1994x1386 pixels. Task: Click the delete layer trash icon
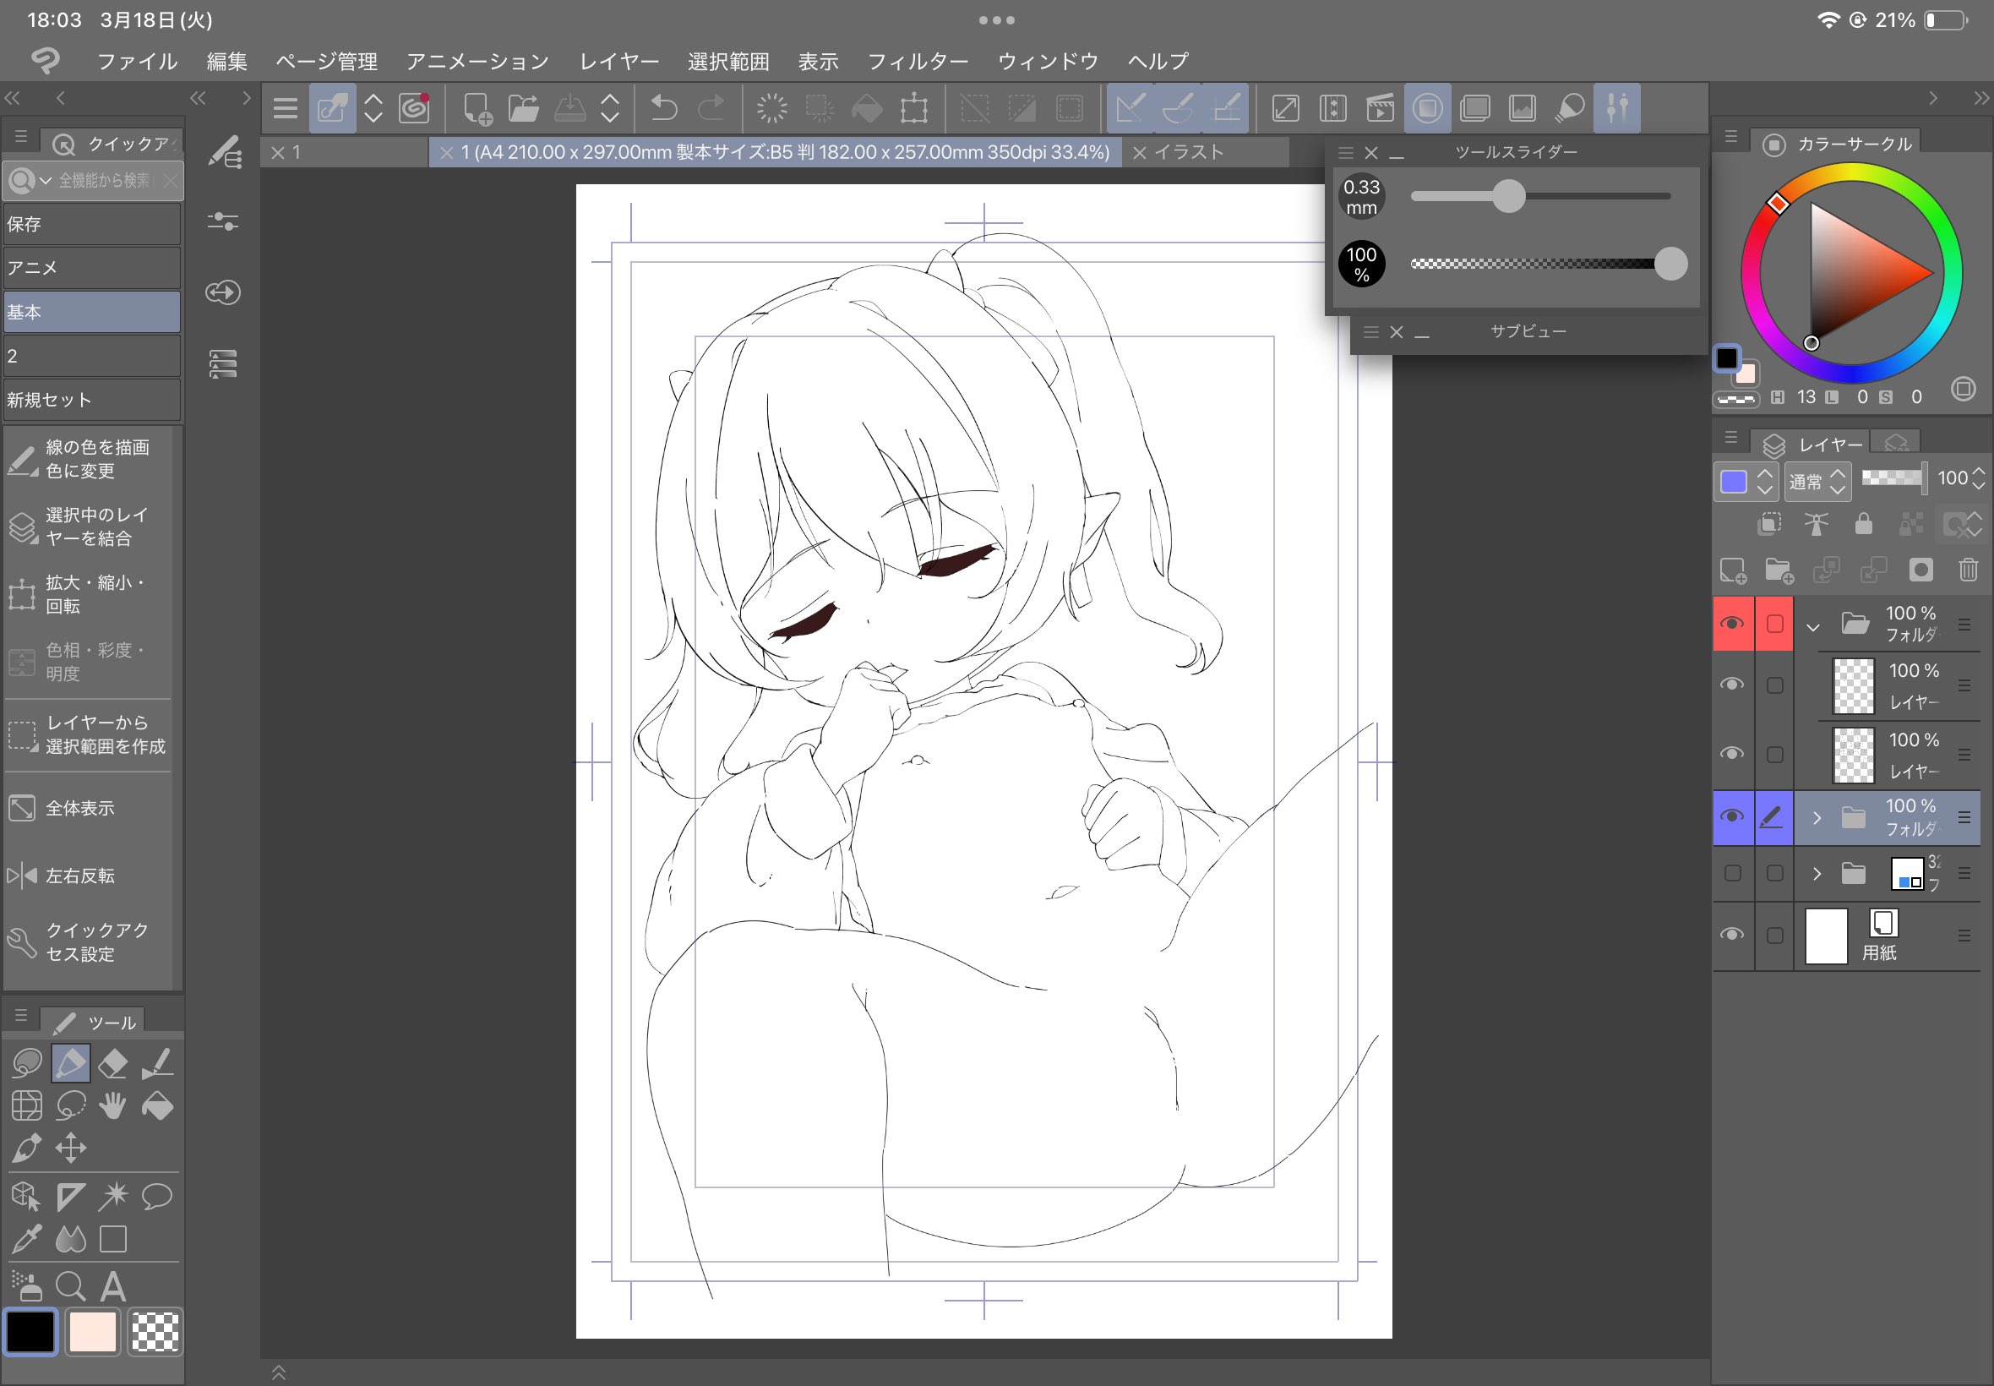(x=1968, y=570)
